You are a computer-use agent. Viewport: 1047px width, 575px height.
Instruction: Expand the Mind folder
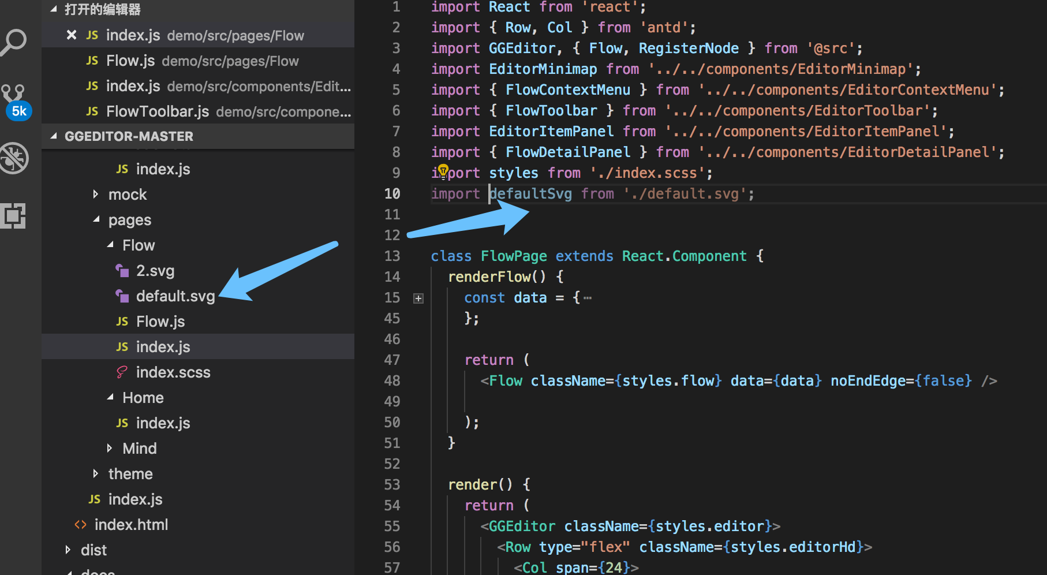pyautogui.click(x=110, y=448)
